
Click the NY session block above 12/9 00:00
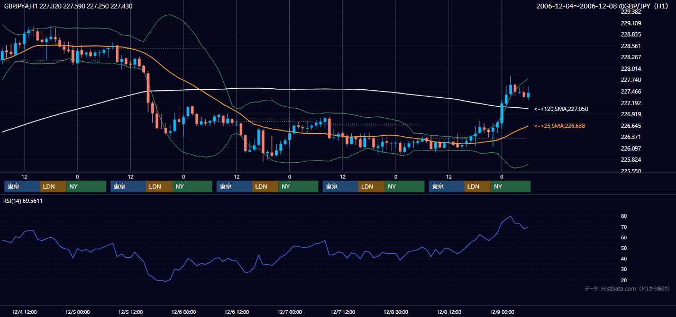tap(510, 187)
